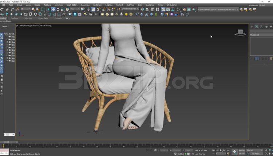
Task: Toggle Window/Crossing selection mode
Action: pyautogui.click(x=48, y=9)
